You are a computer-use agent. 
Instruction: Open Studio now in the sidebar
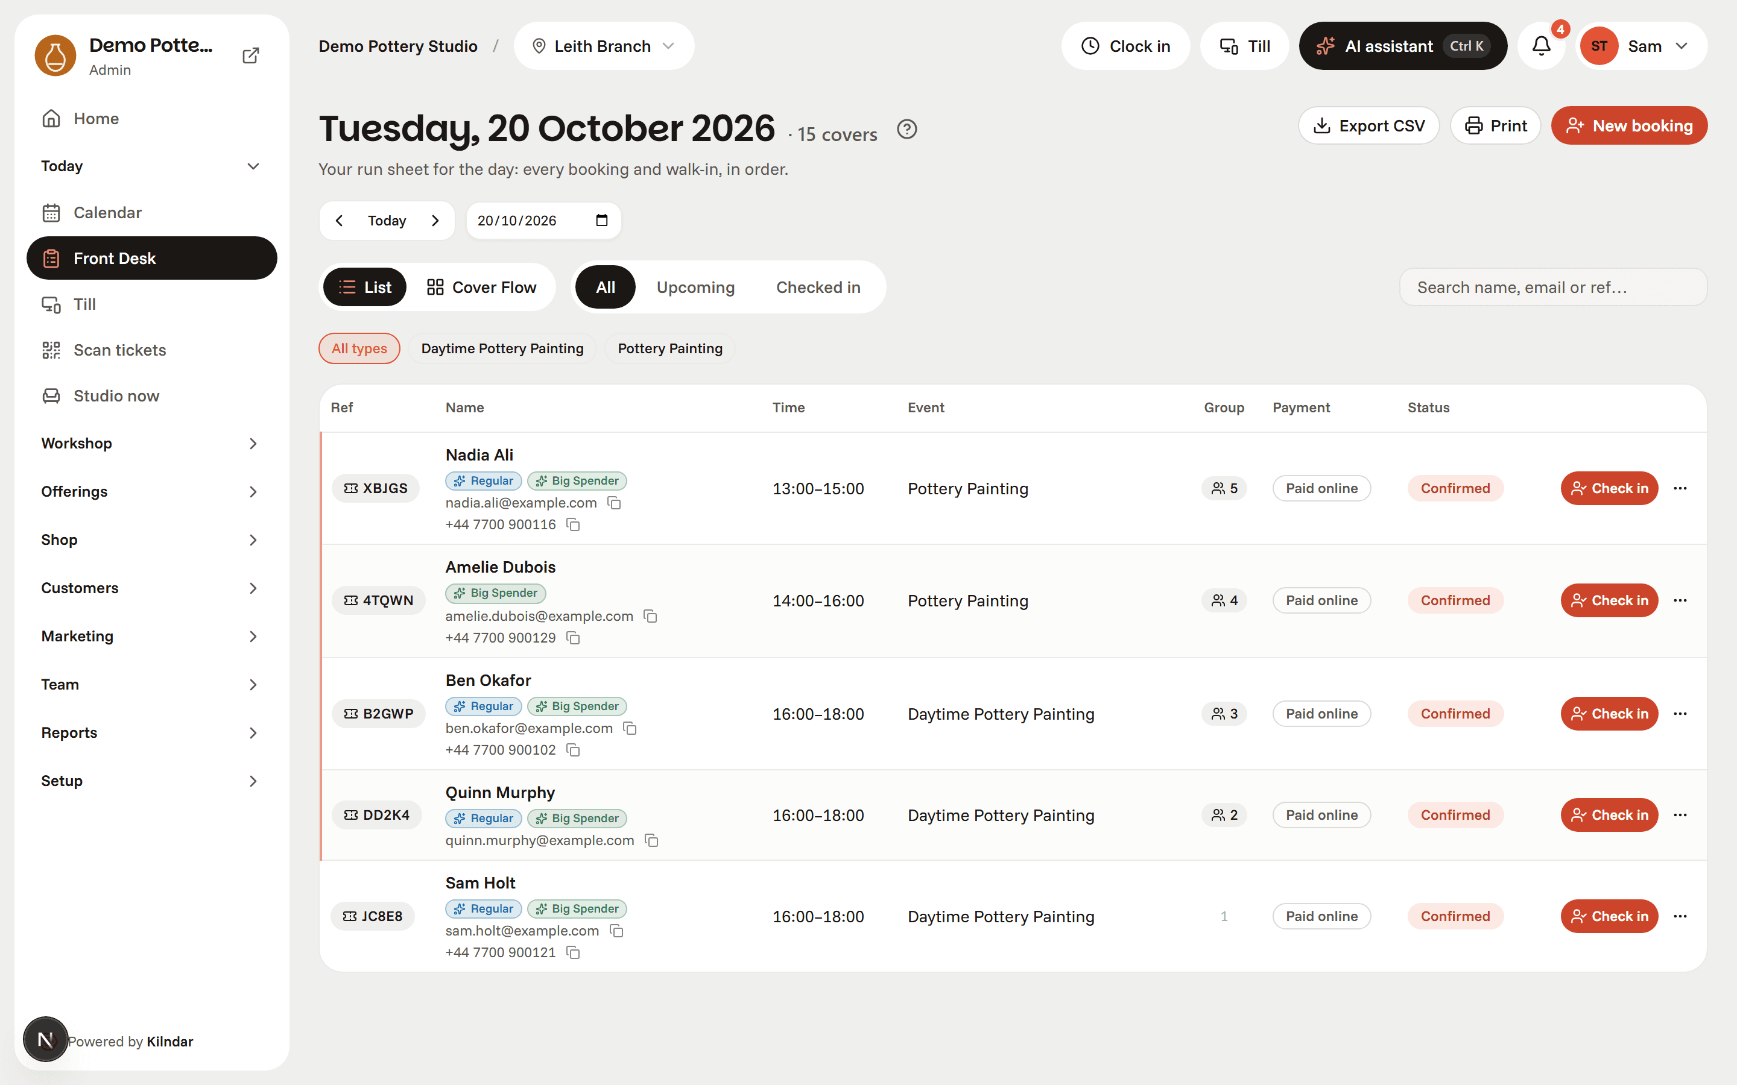tap(151, 395)
